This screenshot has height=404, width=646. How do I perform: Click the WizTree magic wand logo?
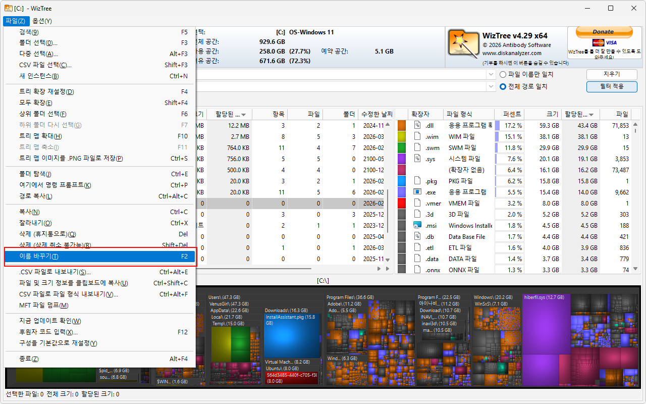(x=464, y=44)
